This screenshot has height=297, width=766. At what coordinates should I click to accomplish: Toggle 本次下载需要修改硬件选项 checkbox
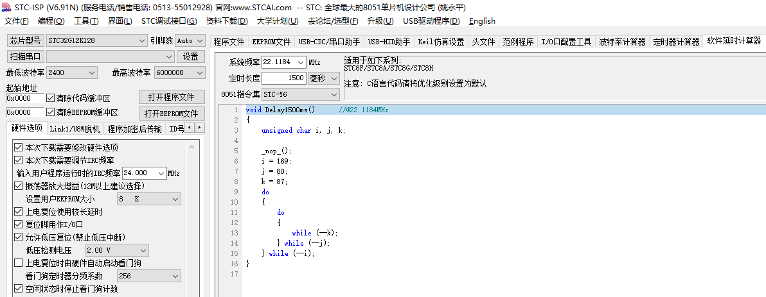[x=18, y=148]
